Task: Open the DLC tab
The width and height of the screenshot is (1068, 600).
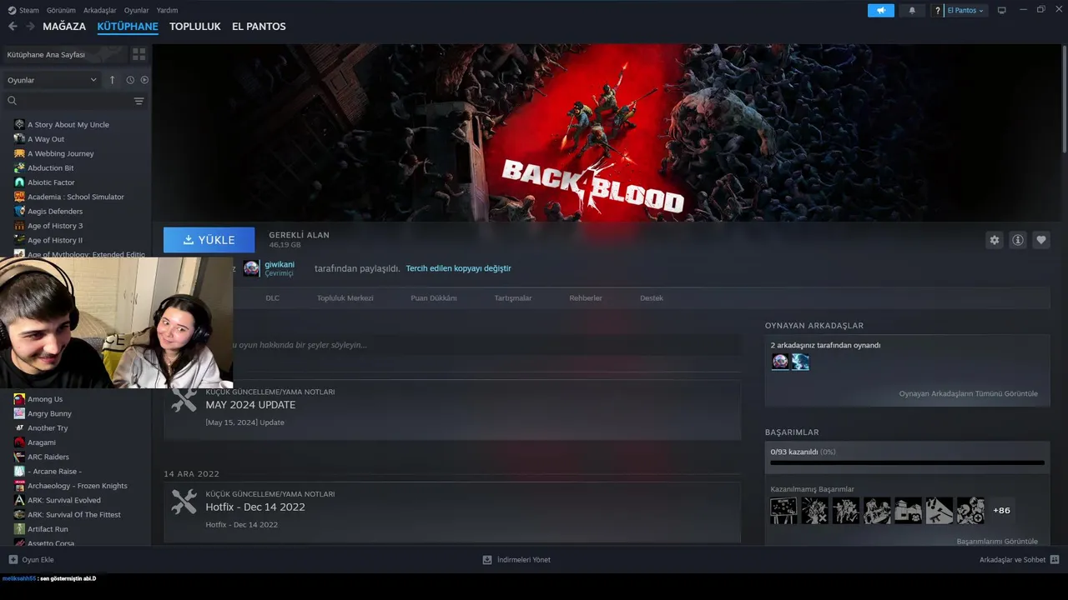Action: point(272,298)
